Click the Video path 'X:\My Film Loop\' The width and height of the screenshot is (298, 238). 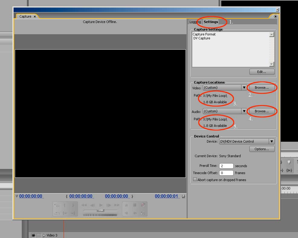[x=215, y=96]
